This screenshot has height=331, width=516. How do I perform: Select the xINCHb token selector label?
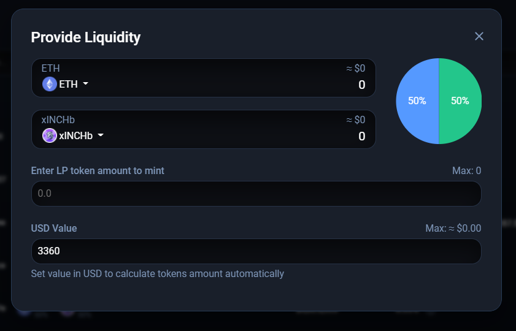(75, 135)
